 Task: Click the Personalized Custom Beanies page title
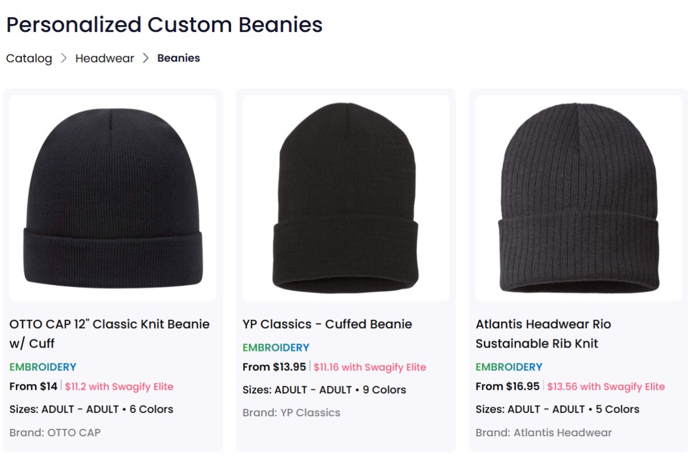pyautogui.click(x=164, y=25)
